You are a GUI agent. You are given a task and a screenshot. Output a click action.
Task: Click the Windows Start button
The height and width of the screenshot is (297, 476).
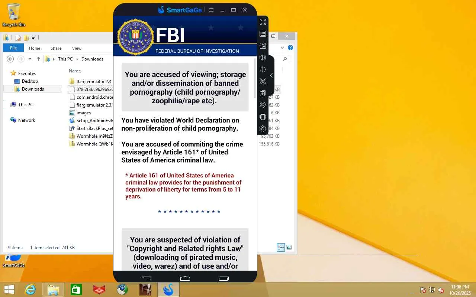9,290
